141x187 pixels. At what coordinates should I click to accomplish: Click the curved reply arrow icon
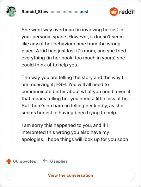tap(46, 161)
